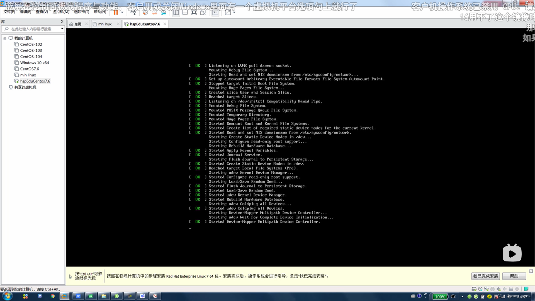The width and height of the screenshot is (535, 301).
Task: Toggle the thumbnail bar view icon
Action: coord(185,12)
